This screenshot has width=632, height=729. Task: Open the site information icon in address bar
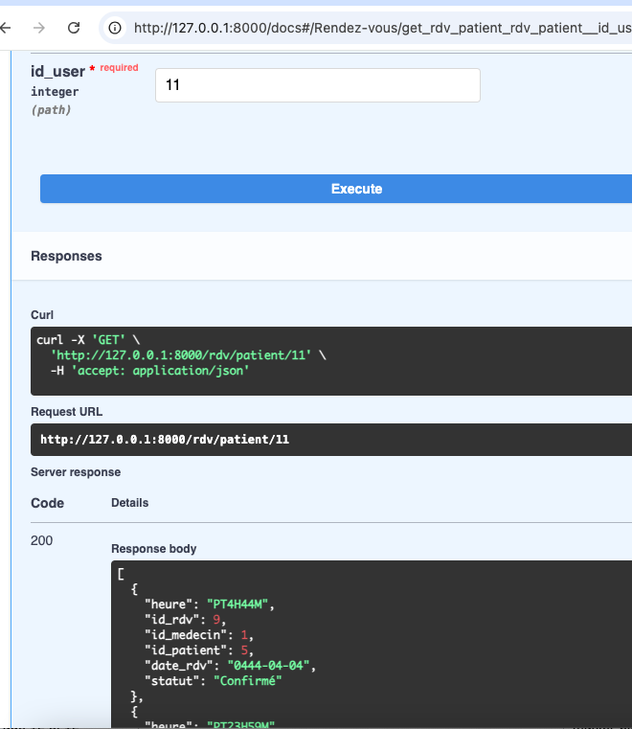tap(115, 28)
